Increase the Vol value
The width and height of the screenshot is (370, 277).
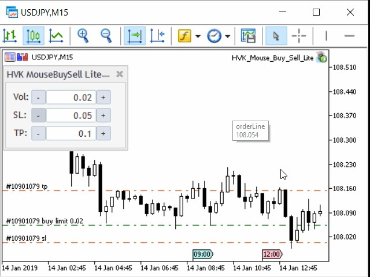[103, 98]
